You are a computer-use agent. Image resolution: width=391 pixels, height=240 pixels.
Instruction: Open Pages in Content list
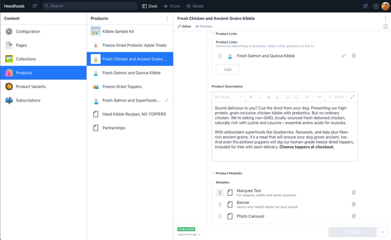(x=44, y=45)
